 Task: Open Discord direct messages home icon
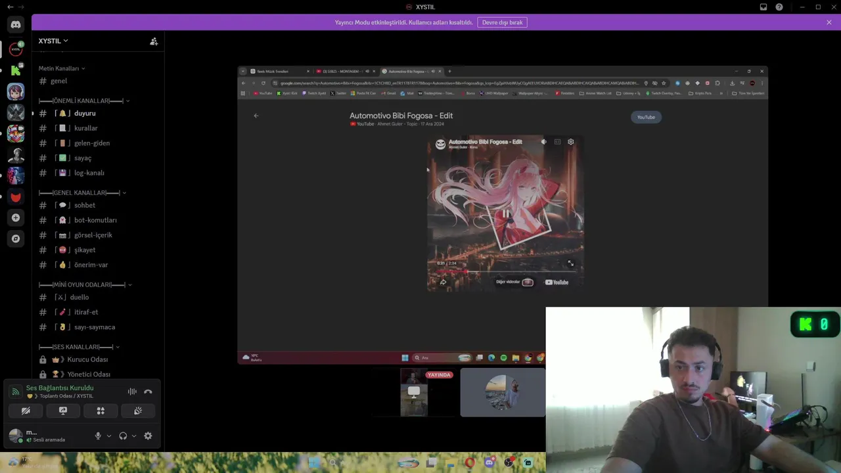[16, 24]
